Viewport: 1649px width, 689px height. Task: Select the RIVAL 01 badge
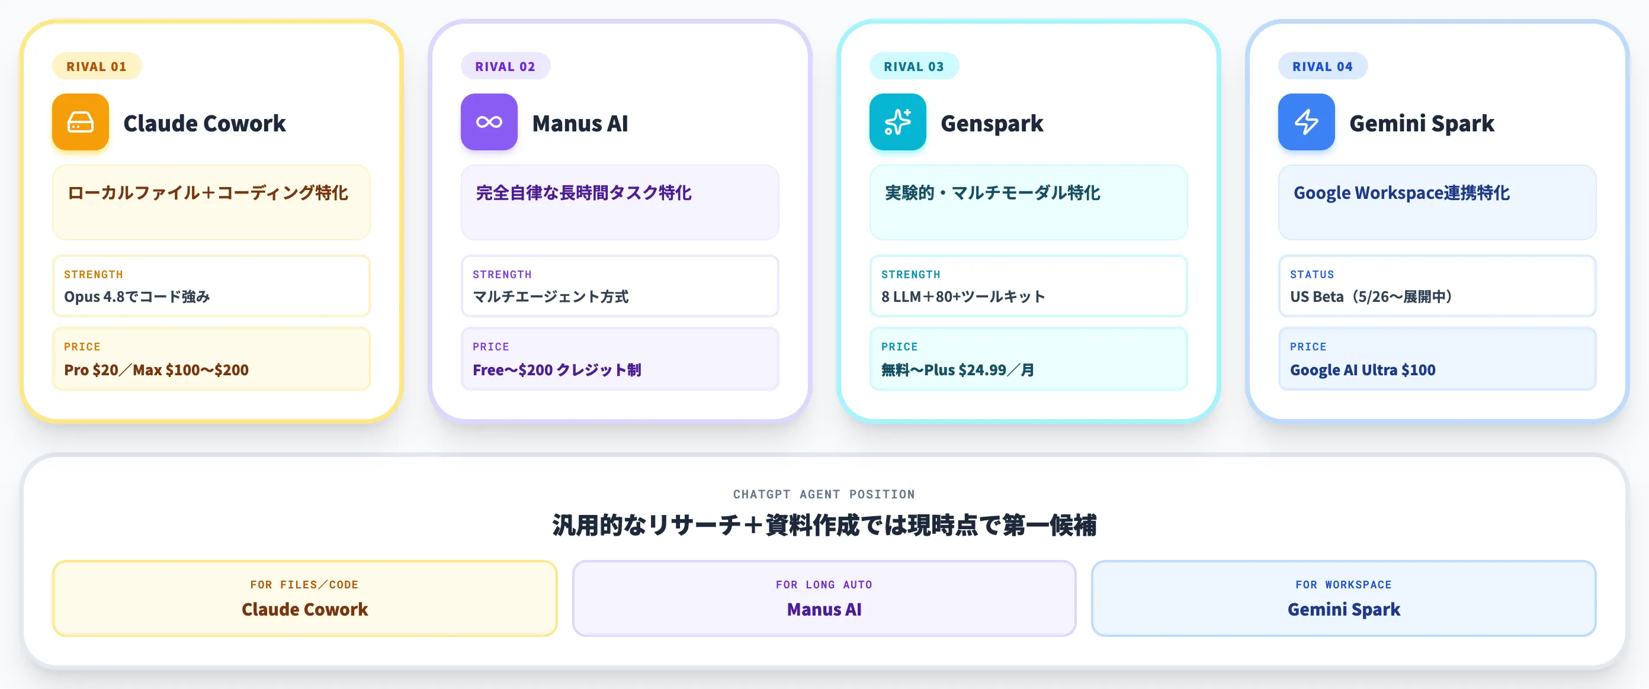(x=97, y=66)
